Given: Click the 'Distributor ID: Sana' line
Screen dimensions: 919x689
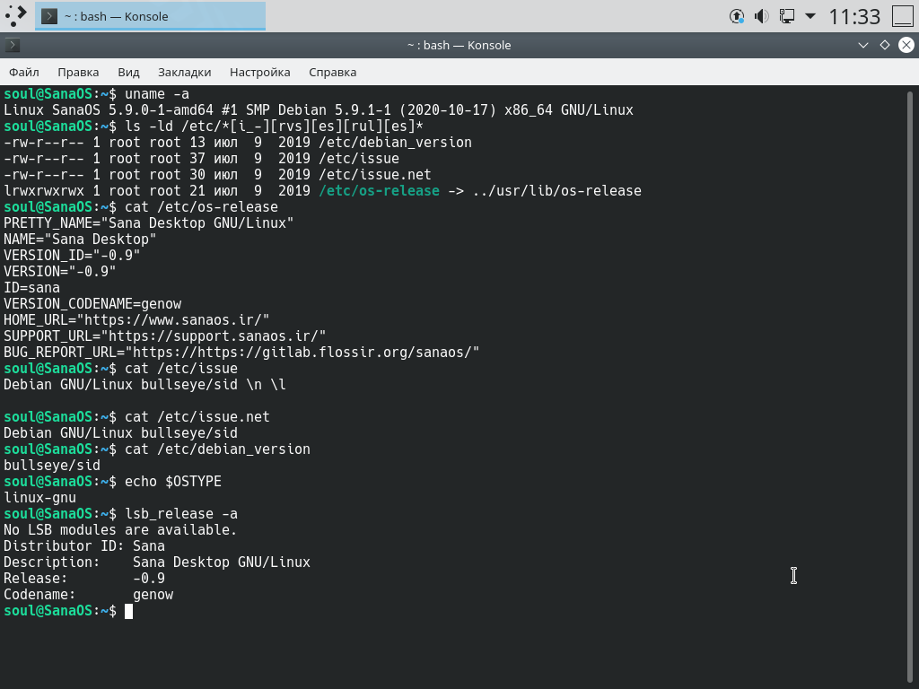Looking at the screenshot, I should click(x=84, y=546).
